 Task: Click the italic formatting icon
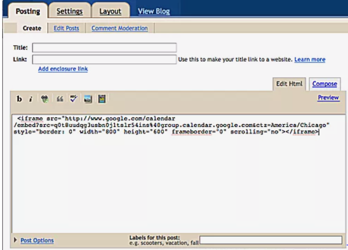pyautogui.click(x=31, y=99)
